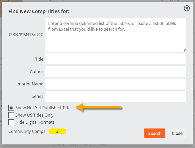Open the yellow Community Comps badge

pos(57,131)
